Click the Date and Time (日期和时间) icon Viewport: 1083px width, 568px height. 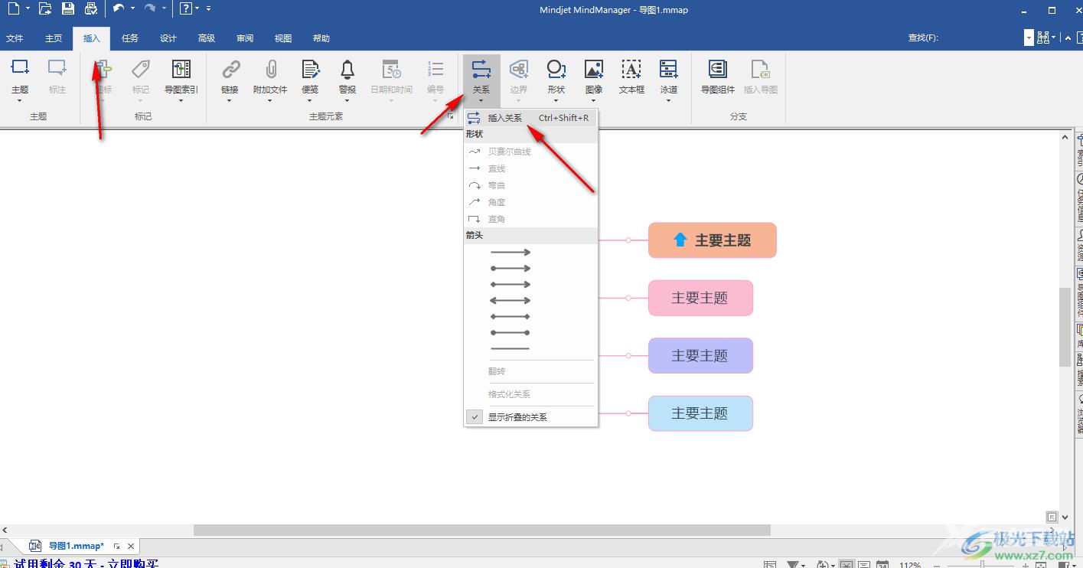tap(391, 70)
